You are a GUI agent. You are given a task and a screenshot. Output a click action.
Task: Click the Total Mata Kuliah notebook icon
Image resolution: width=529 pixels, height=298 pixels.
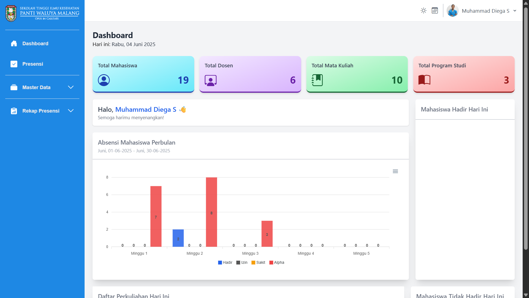(317, 80)
